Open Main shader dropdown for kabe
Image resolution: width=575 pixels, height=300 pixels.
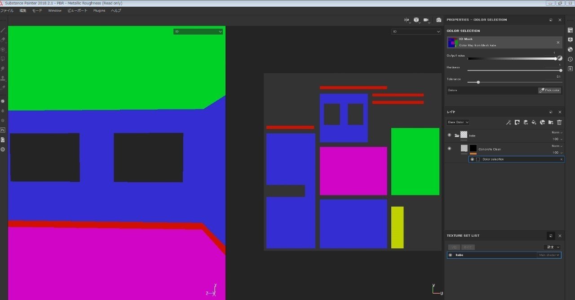click(549, 255)
